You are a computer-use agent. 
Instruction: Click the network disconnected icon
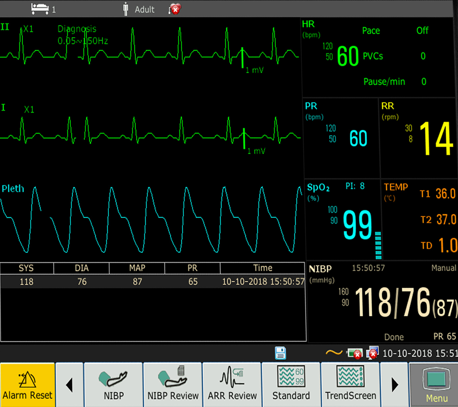(x=373, y=353)
